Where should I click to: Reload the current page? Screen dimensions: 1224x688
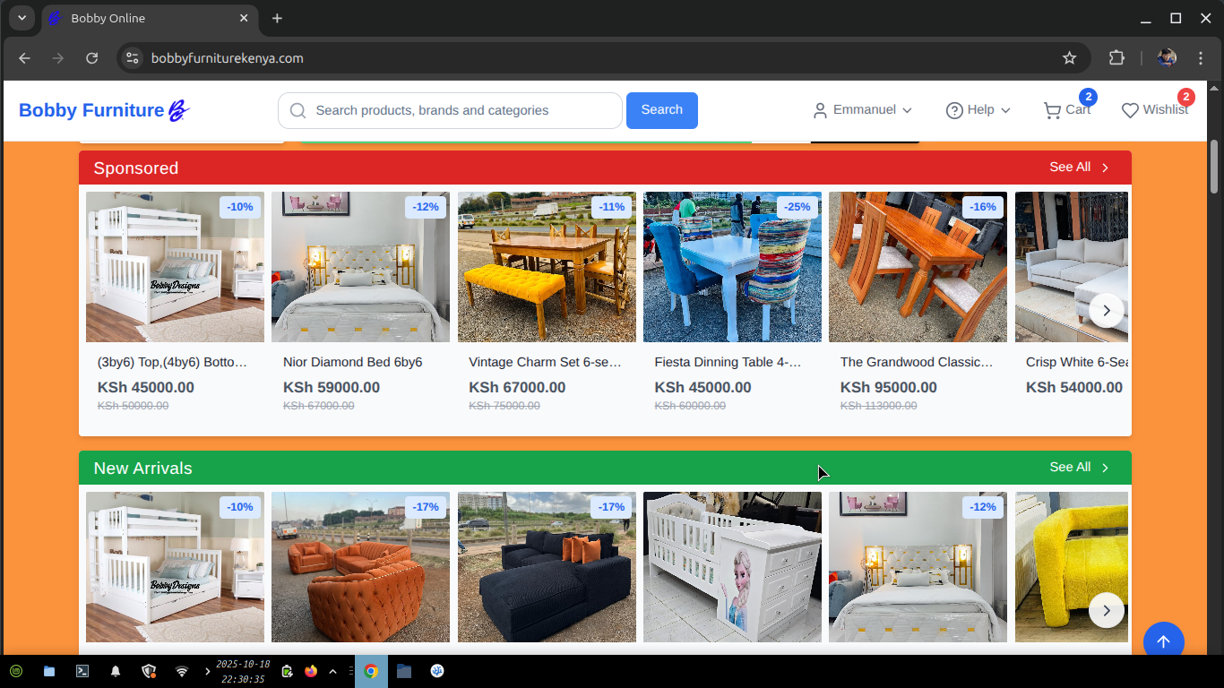pos(92,57)
